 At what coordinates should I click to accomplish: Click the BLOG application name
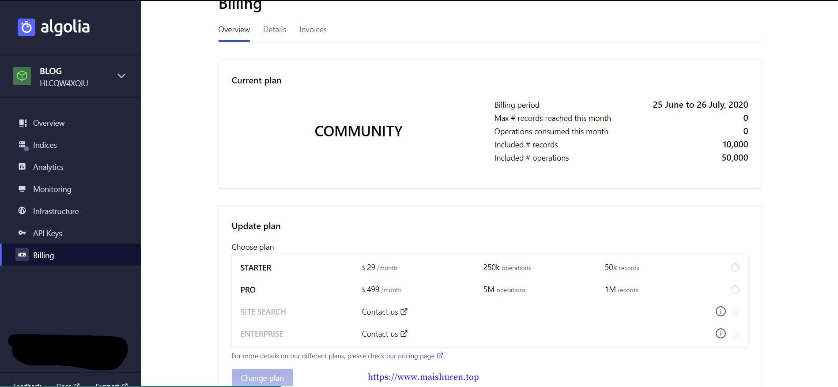[x=51, y=71]
